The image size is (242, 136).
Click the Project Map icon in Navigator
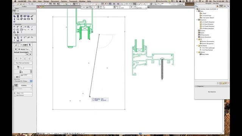[217, 6]
